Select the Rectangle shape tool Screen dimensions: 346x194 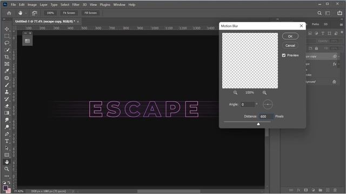[x=6, y=155]
